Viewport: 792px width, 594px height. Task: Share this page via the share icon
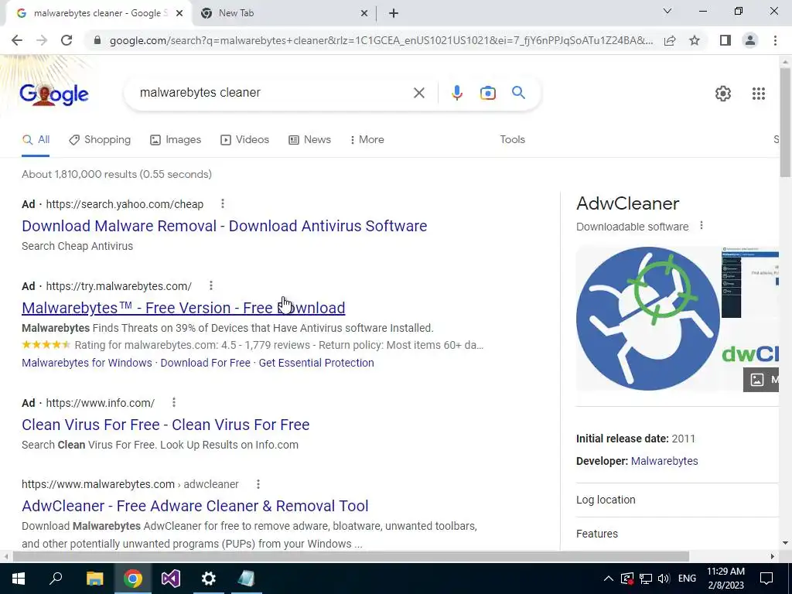[x=670, y=40]
